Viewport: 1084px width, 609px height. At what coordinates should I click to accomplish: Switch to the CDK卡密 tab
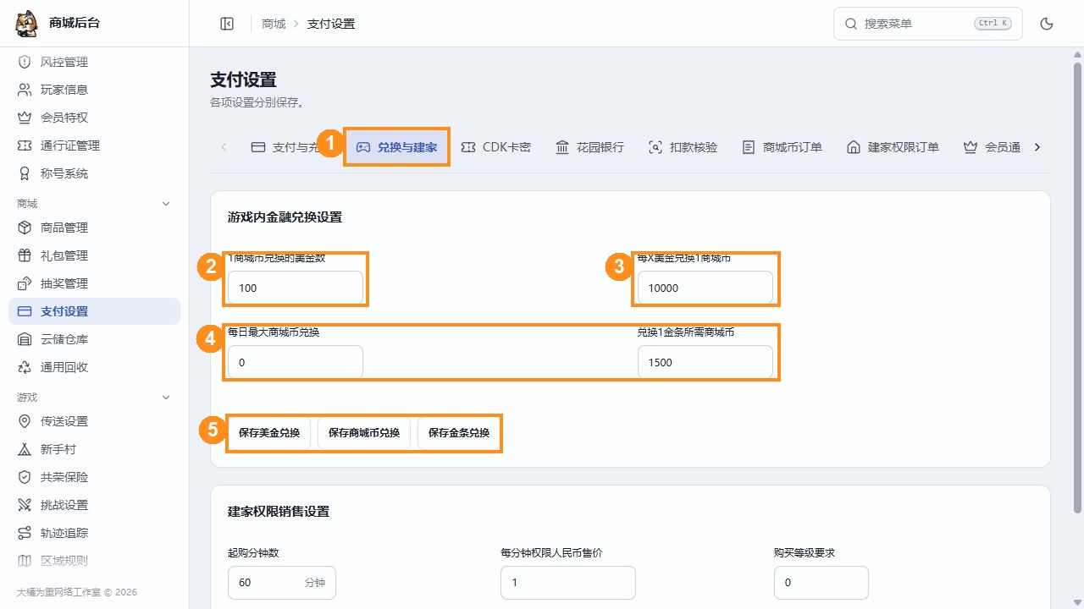click(x=495, y=147)
